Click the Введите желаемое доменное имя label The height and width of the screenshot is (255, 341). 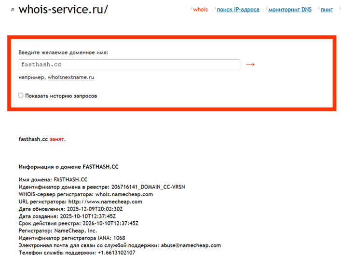coord(64,52)
